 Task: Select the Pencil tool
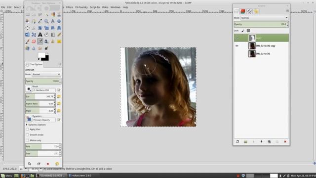59,35
